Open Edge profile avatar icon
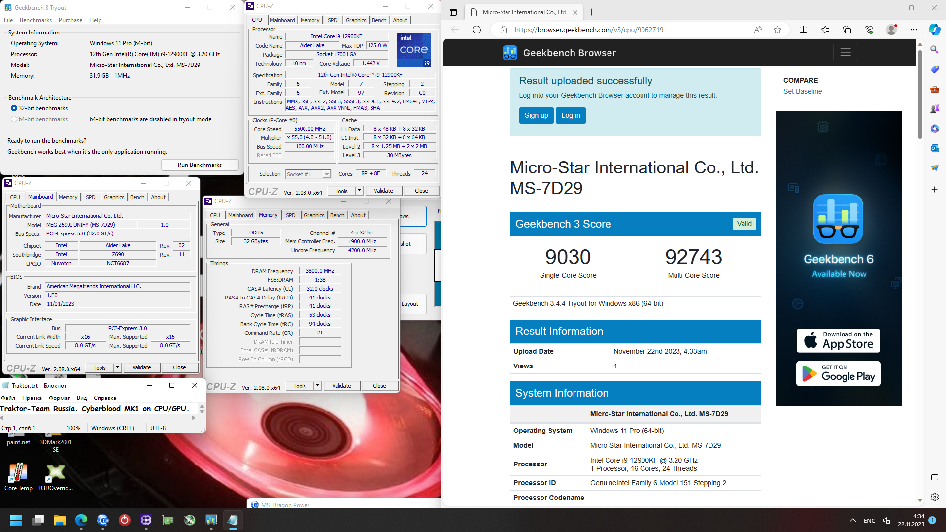 (x=891, y=30)
